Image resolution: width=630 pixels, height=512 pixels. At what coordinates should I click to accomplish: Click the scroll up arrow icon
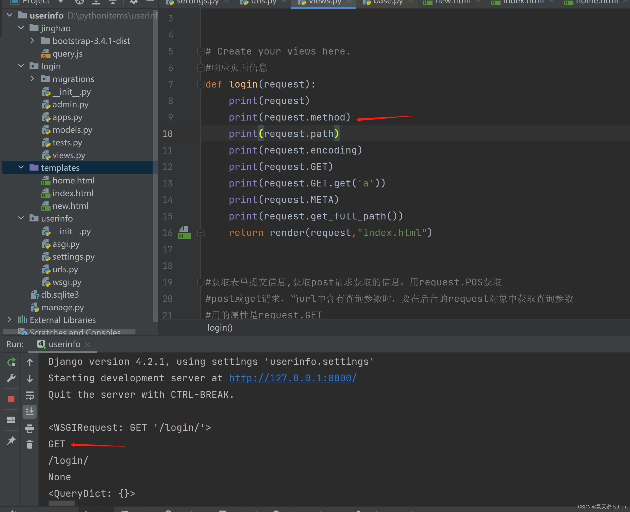click(x=30, y=362)
